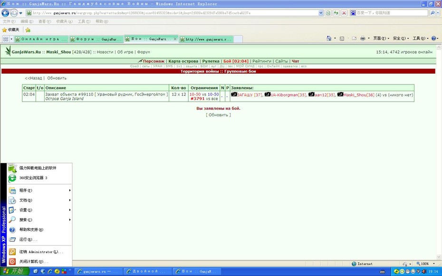The image size is (442, 276).
Task: Open the 帮助(H) menu
Action: [x=102, y=21]
